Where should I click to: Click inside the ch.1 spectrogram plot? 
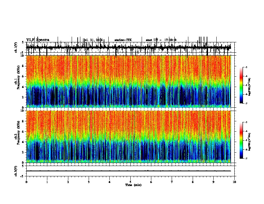tap(129, 81)
